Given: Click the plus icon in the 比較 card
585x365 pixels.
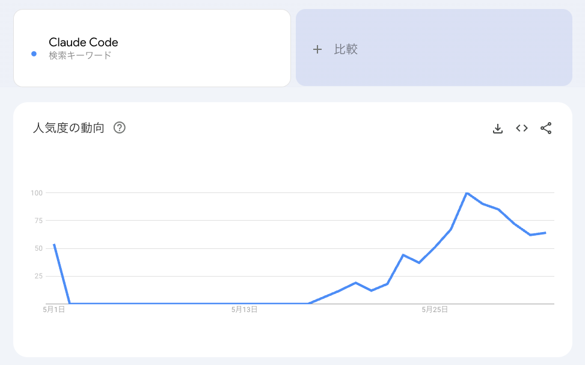Looking at the screenshot, I should [x=317, y=49].
